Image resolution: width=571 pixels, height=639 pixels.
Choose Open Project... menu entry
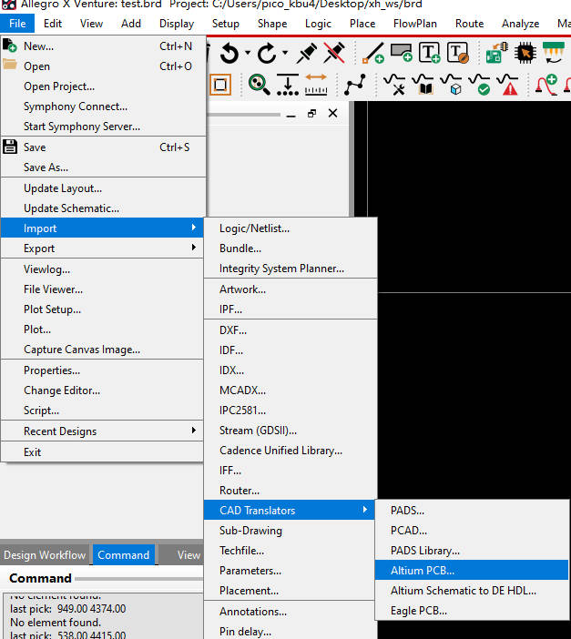click(x=102, y=86)
